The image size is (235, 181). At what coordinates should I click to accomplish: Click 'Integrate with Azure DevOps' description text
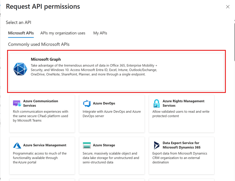pos(112,114)
